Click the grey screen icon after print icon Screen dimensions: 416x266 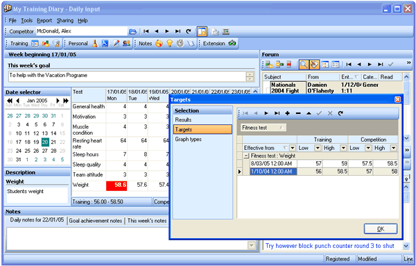(226, 32)
